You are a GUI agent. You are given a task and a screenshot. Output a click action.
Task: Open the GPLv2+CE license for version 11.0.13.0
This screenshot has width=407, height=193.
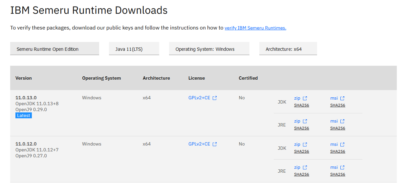click(200, 97)
